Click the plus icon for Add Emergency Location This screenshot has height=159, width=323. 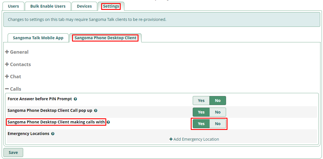click(171, 139)
